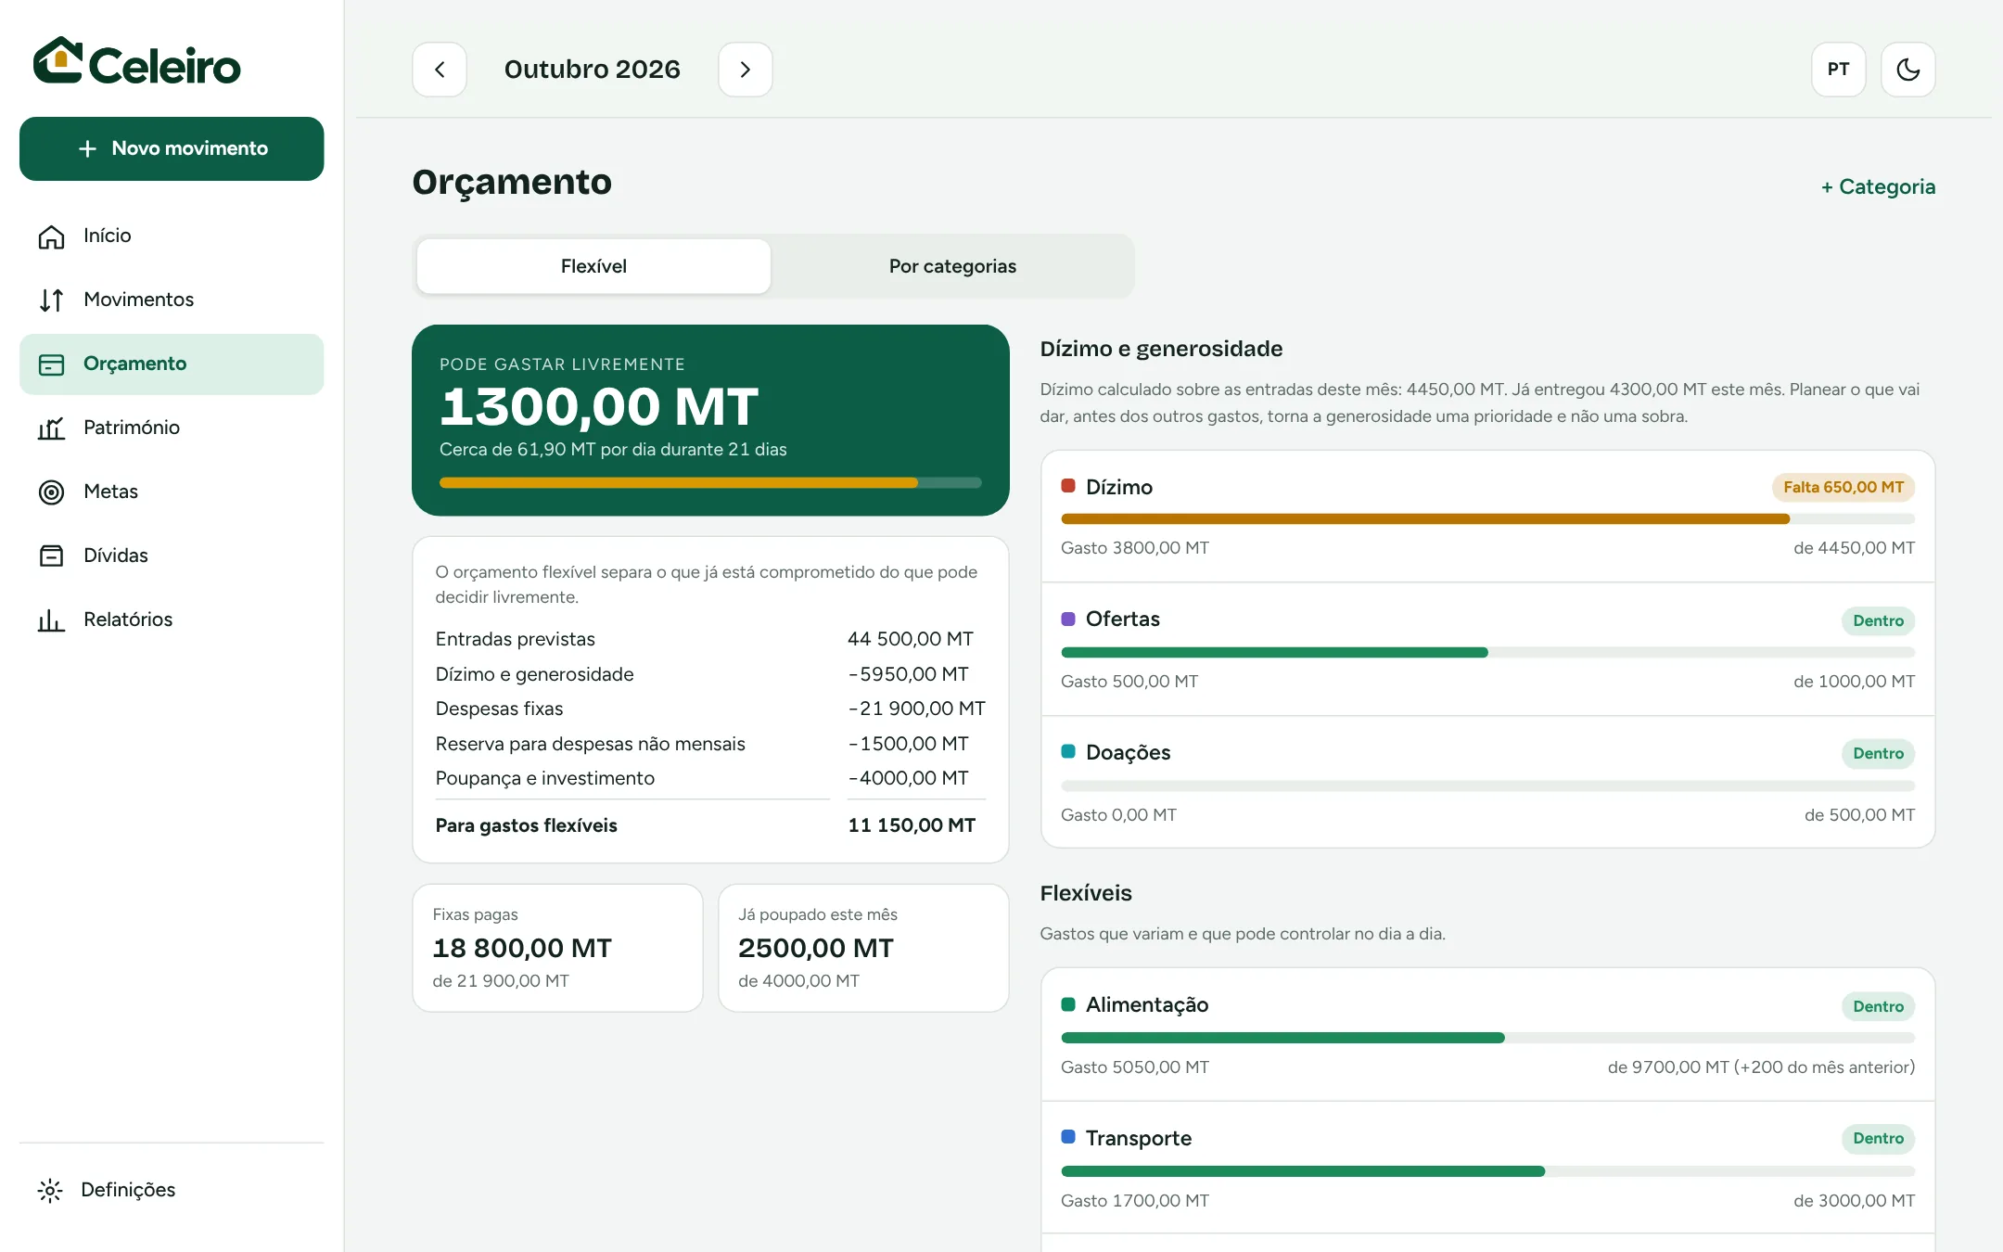Image resolution: width=2003 pixels, height=1252 pixels.
Task: Click the Orçamento card icon in sidebar
Action: point(51,364)
